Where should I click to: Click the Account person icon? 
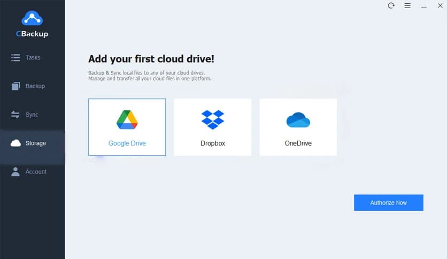(x=16, y=172)
